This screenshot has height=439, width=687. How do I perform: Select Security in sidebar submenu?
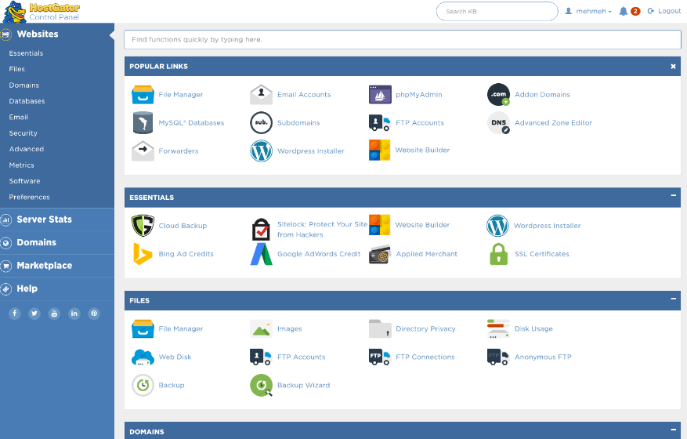tap(24, 133)
